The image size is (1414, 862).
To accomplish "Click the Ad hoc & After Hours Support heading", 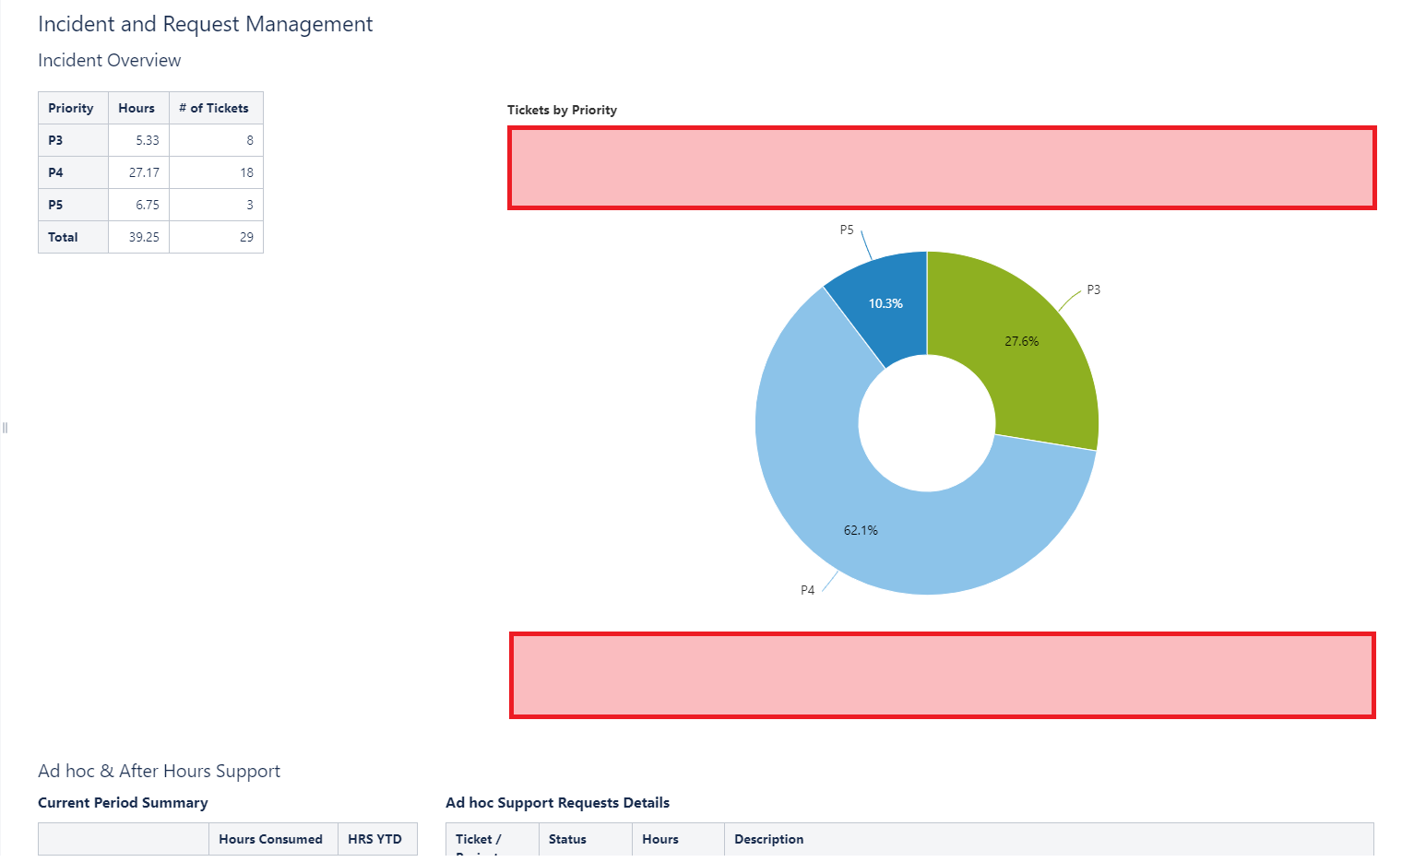I will point(159,771).
